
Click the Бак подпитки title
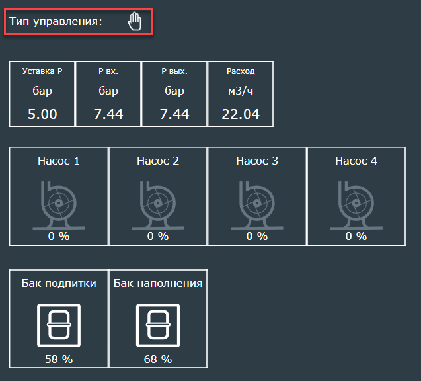point(58,283)
